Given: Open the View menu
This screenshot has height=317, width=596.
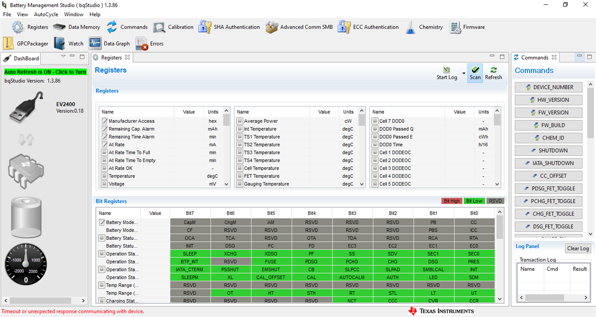Looking at the screenshot, I should (x=22, y=15).
